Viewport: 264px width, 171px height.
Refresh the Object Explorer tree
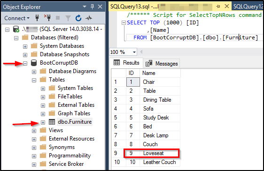[78, 18]
